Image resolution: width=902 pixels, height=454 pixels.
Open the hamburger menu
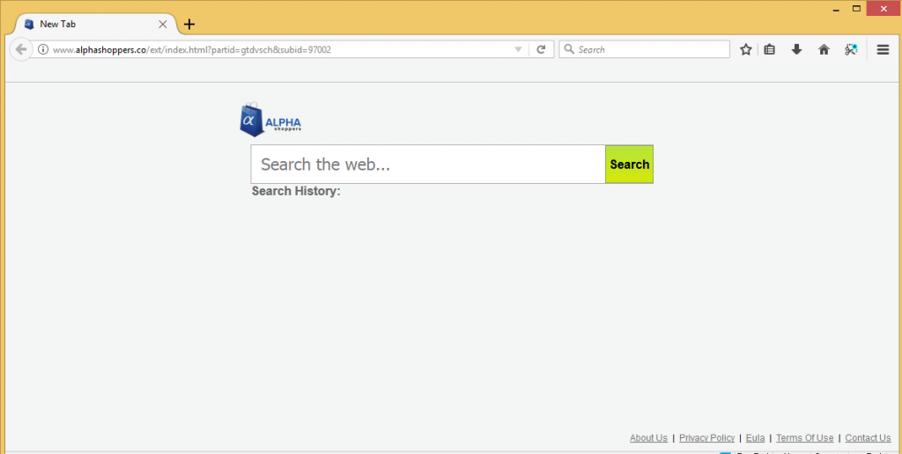(884, 49)
